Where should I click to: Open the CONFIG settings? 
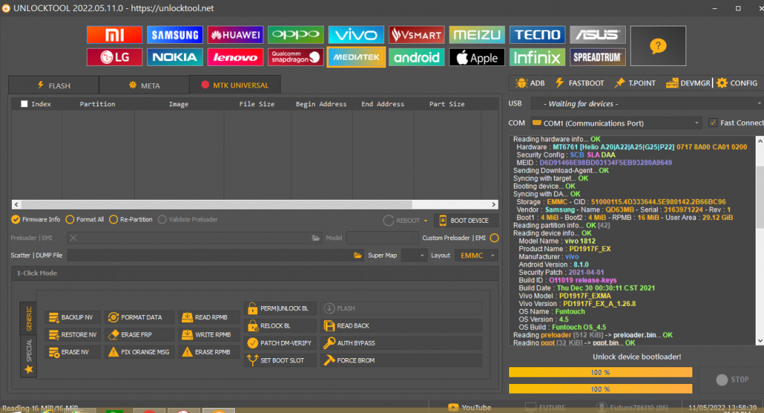point(737,83)
